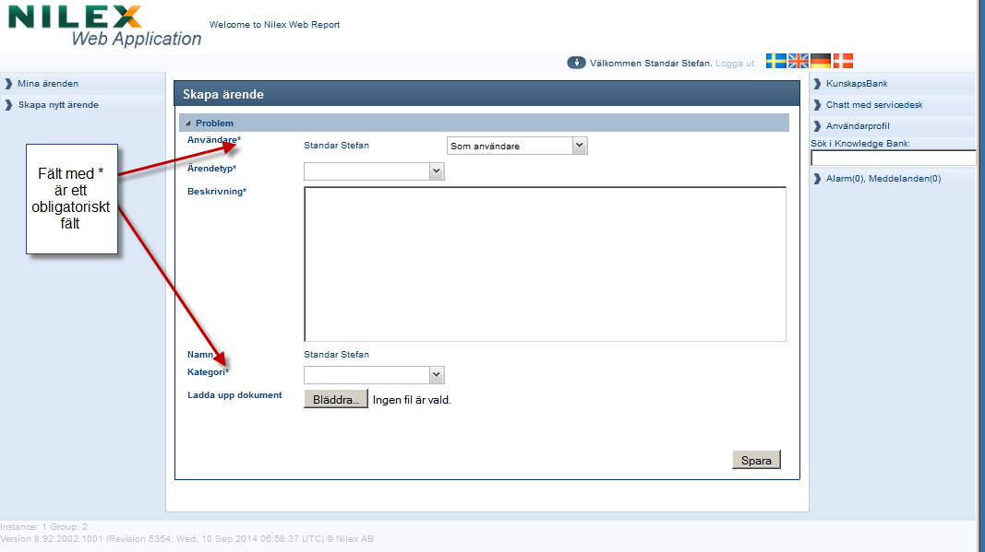The height and width of the screenshot is (552, 985).
Task: Click into the Beskrivning text area
Action: (545, 264)
